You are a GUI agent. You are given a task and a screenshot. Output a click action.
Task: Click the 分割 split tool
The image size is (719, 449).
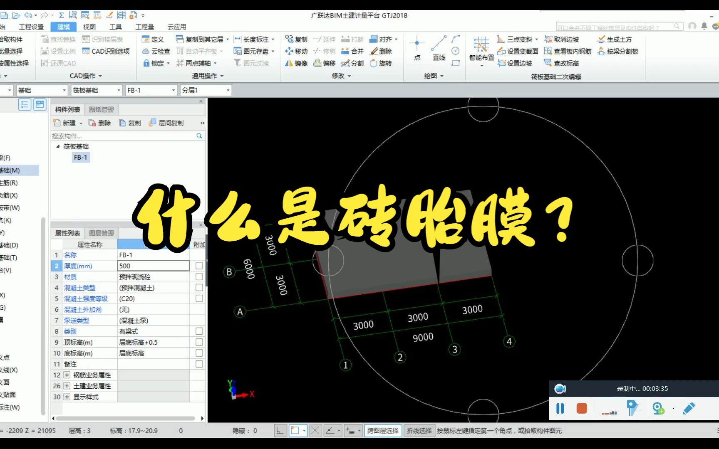click(352, 63)
